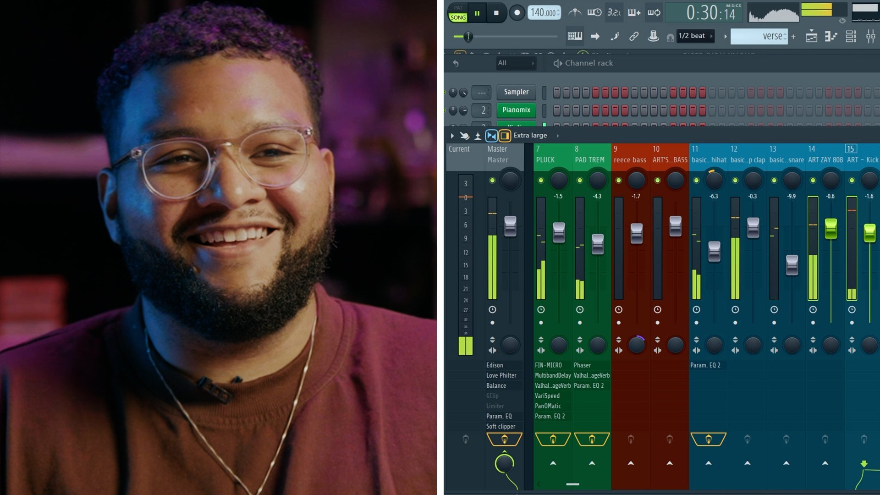Viewport: 880px width, 495px height.
Task: Stop playback with the stop button
Action: pyautogui.click(x=496, y=13)
